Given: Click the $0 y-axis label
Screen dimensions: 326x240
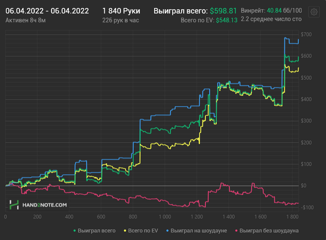Looking at the screenshot, I should 304,185.
